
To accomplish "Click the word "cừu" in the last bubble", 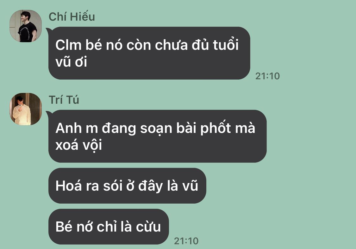I will tap(148, 227).
